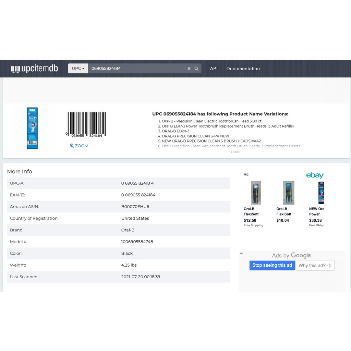Click the info icon beside Why this ad
351x351 pixels.
(x=329, y=265)
